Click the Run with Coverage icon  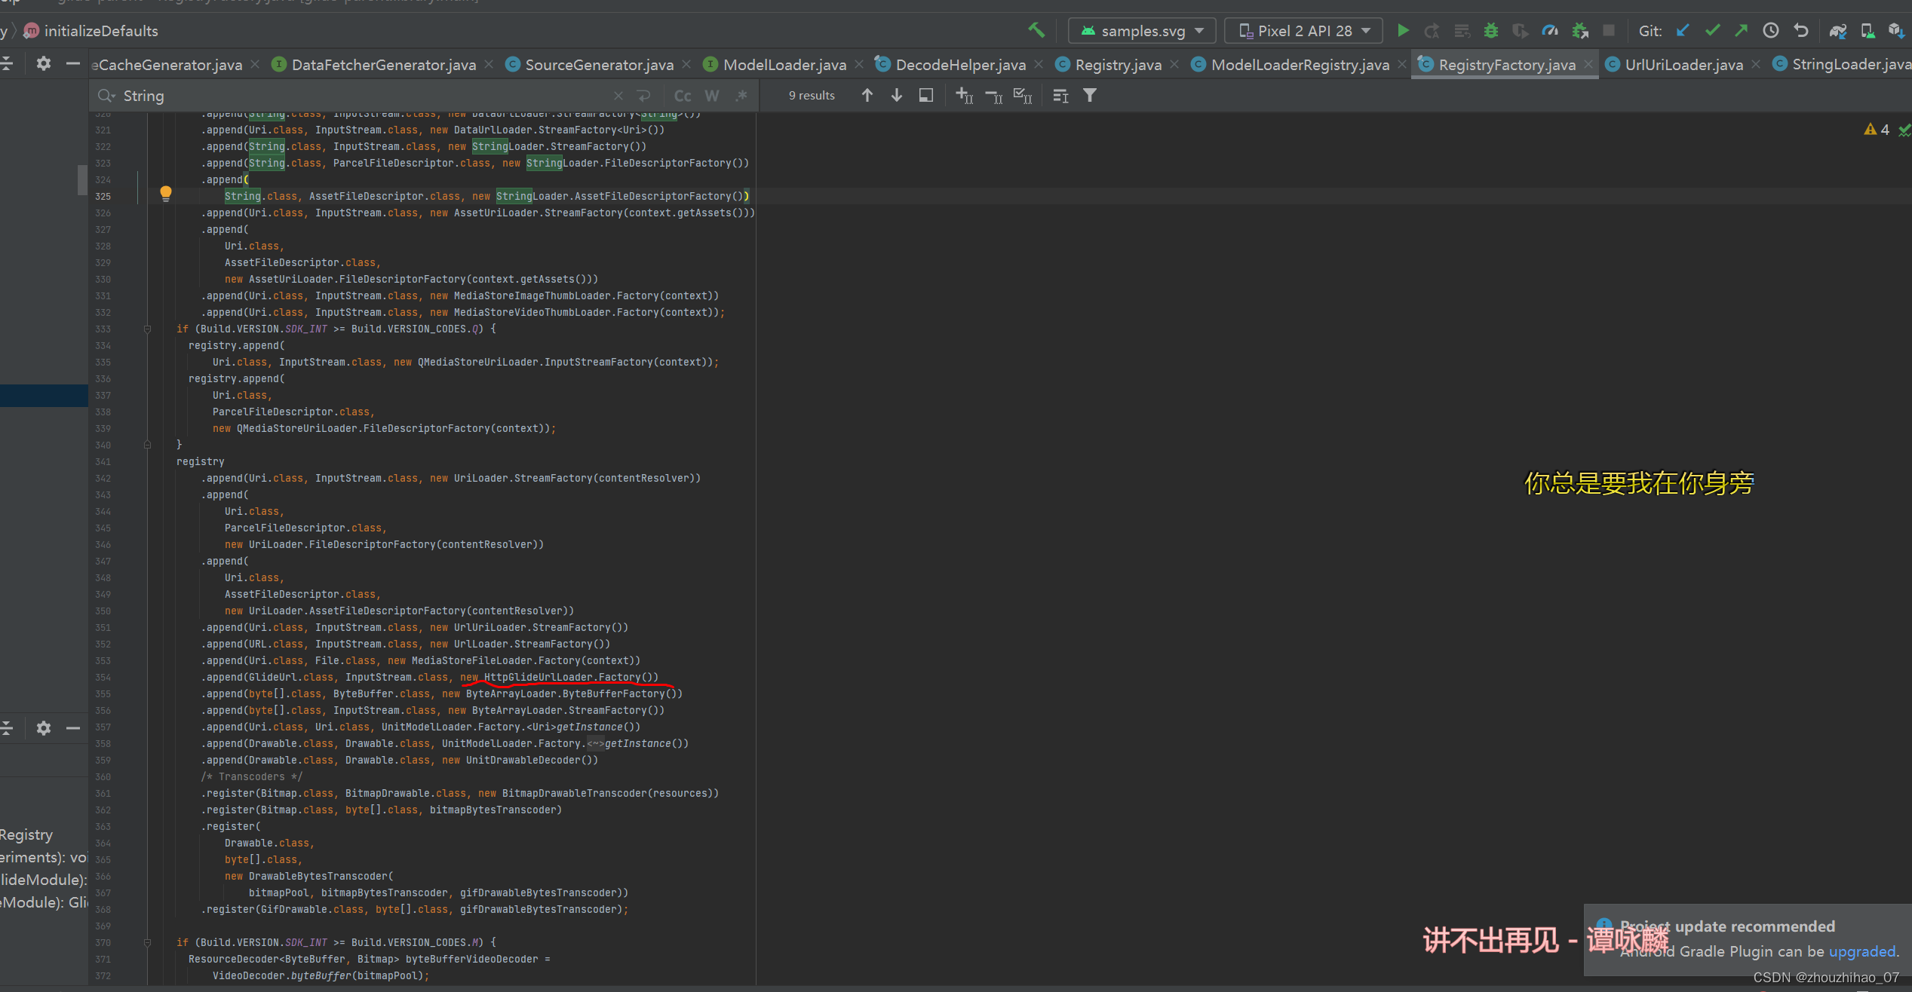point(1521,31)
